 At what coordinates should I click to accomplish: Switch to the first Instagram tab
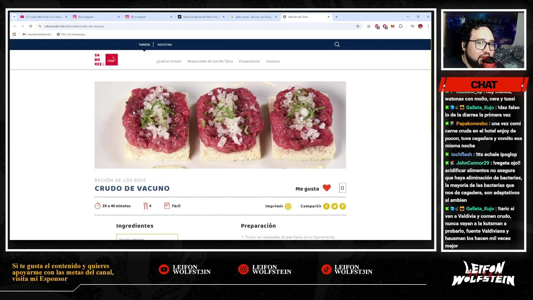(x=95, y=17)
